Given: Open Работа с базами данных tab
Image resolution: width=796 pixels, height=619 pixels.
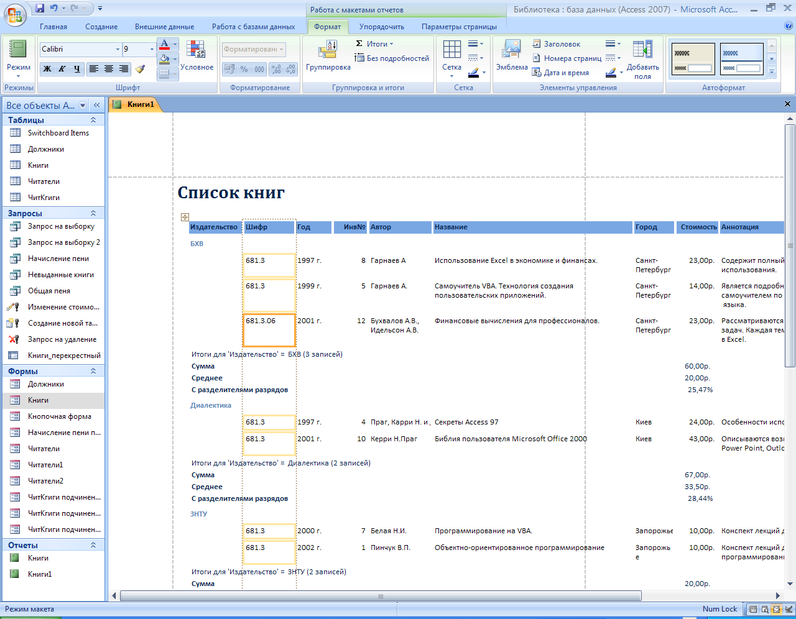Looking at the screenshot, I should 253,27.
